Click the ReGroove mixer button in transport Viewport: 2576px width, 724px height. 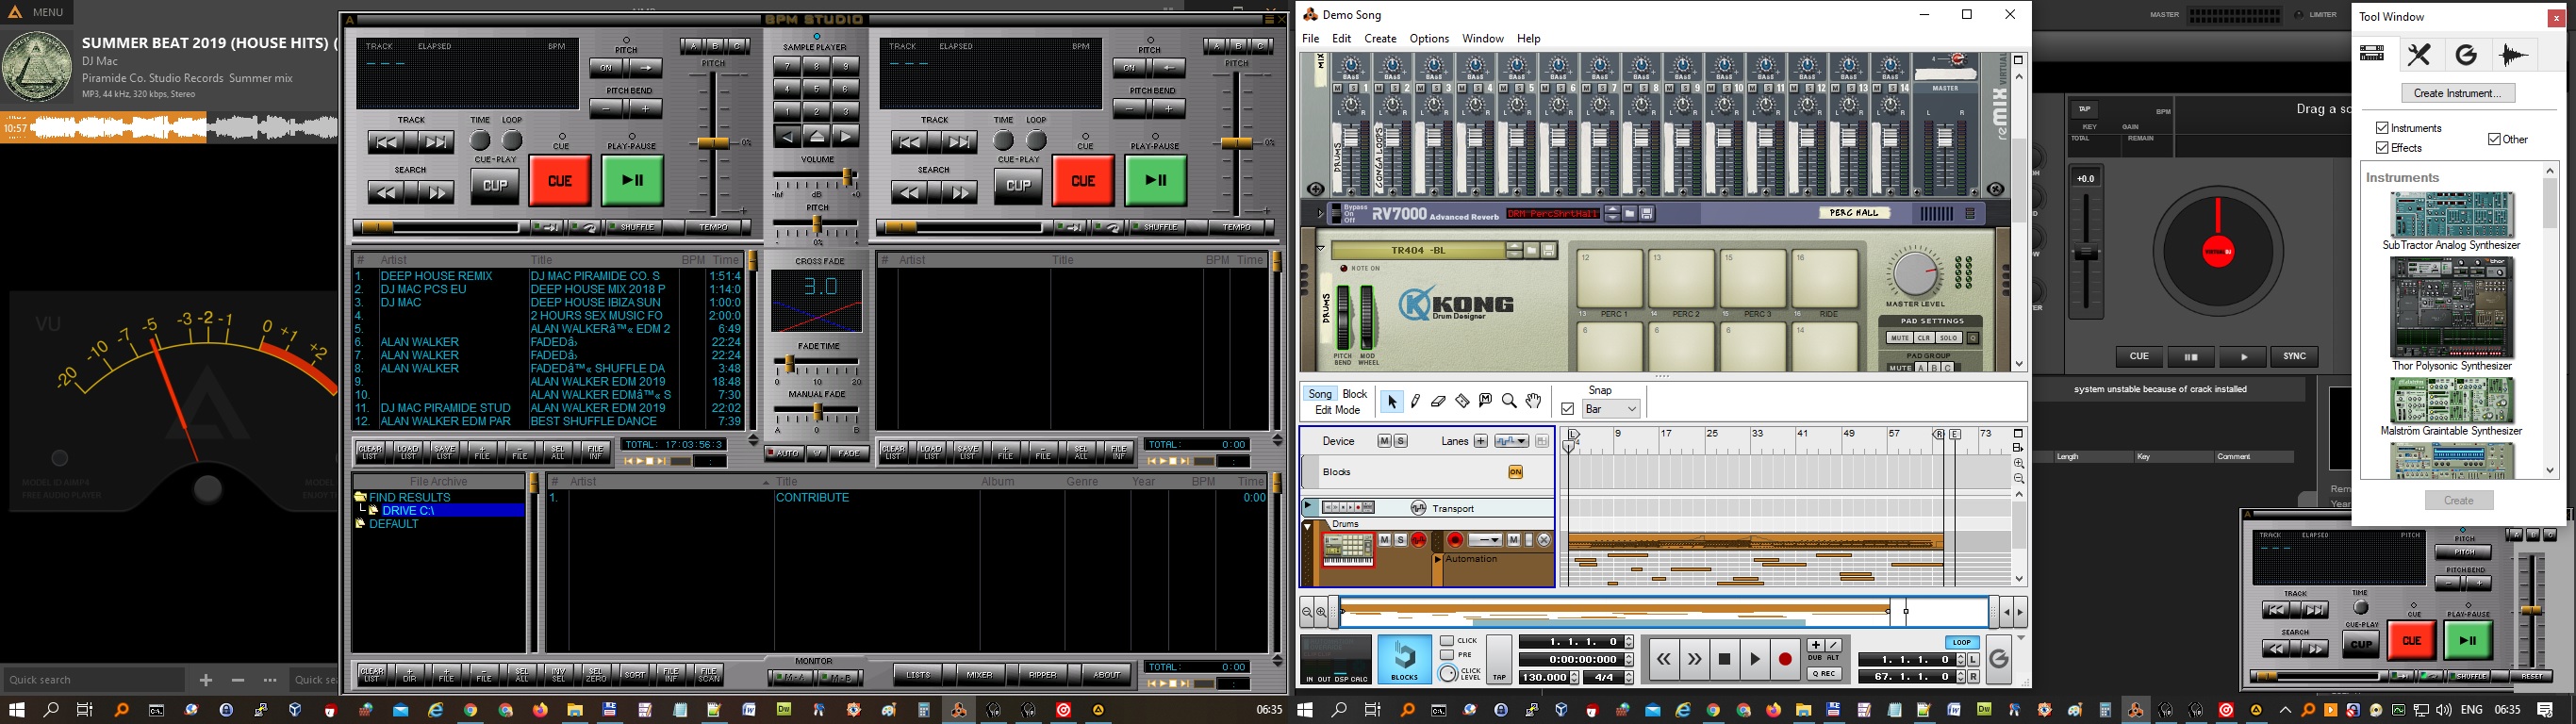1998,658
